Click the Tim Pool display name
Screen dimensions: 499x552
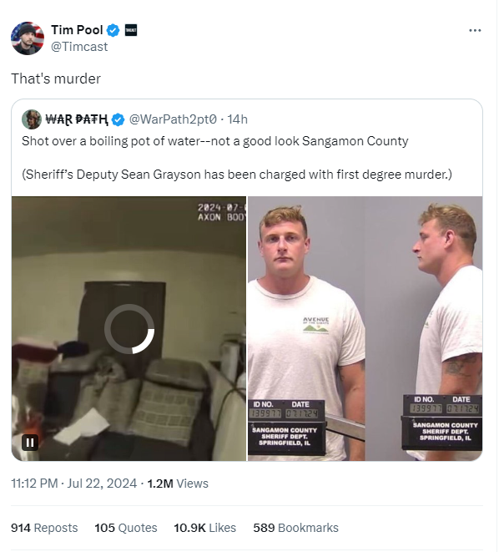click(x=77, y=30)
